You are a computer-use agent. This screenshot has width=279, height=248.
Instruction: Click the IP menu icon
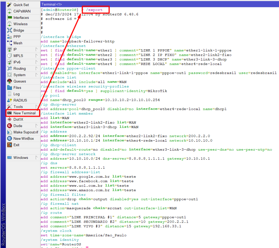point(10,49)
